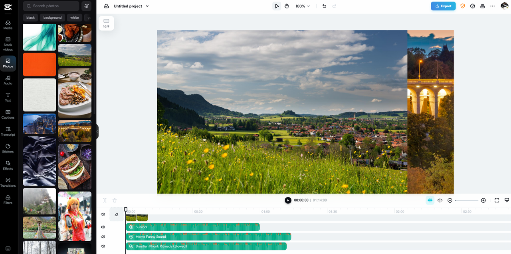
Task: Select the white textured paper photo
Action: pyautogui.click(x=40, y=95)
